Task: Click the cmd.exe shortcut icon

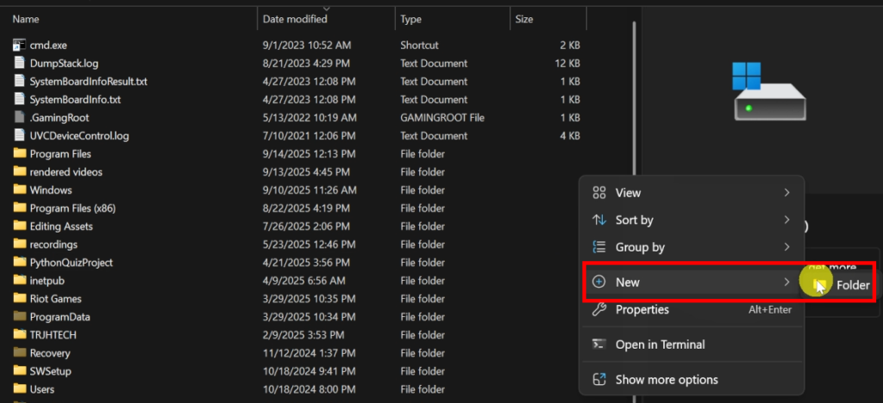Action: [x=21, y=45]
